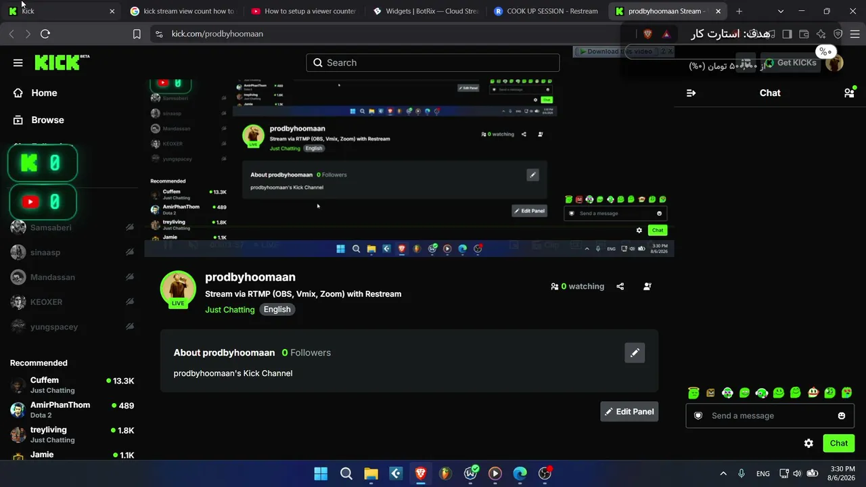Screen dimensions: 866x487
Task: Switch to the first Kick tab
Action: tap(61, 11)
